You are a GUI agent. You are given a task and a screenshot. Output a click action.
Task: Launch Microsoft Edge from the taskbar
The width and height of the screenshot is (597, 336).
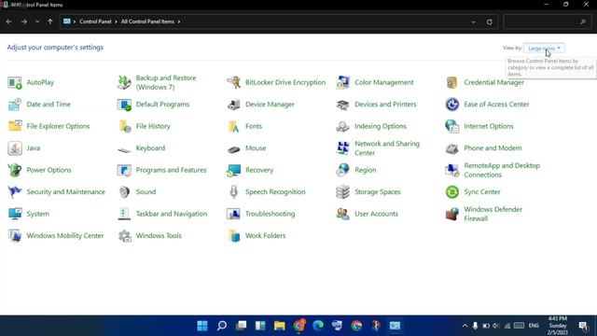click(318, 326)
